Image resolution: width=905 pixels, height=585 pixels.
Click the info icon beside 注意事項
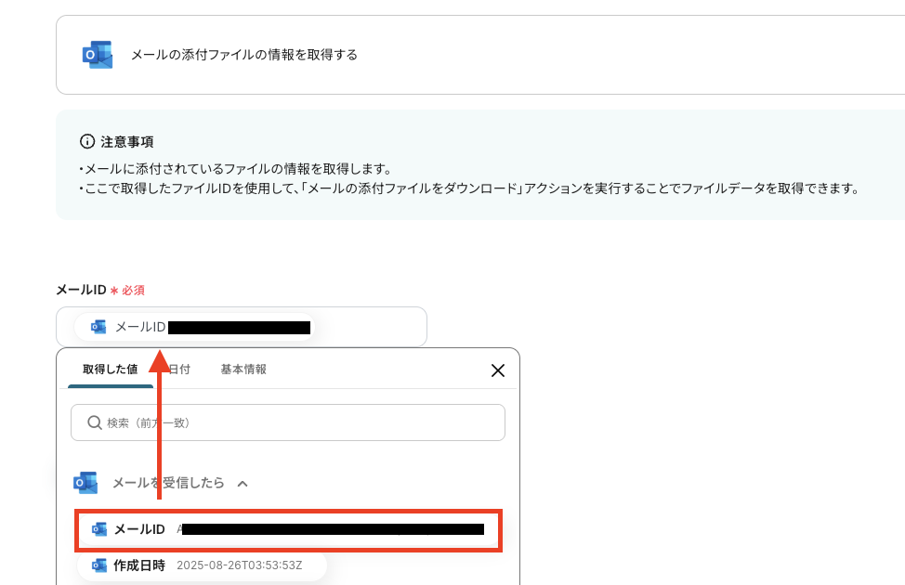coord(85,141)
